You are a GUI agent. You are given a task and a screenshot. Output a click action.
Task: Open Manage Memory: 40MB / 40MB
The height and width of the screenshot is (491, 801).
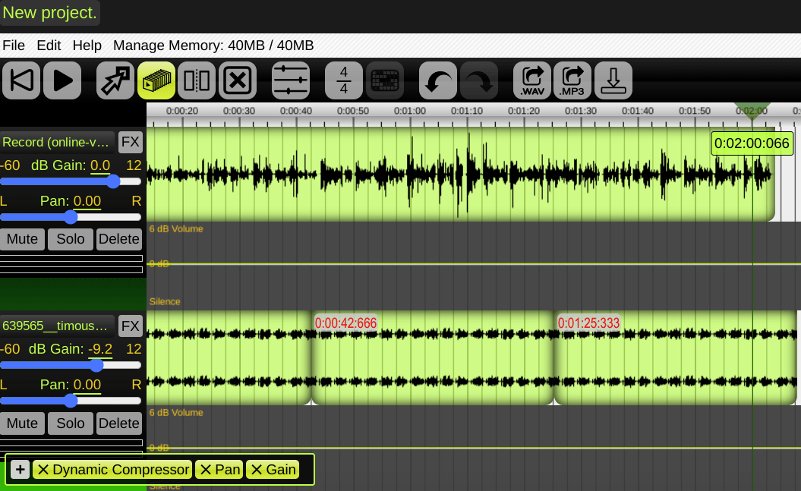point(213,46)
